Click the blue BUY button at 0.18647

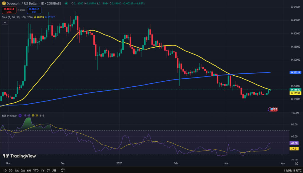[x=34, y=10]
